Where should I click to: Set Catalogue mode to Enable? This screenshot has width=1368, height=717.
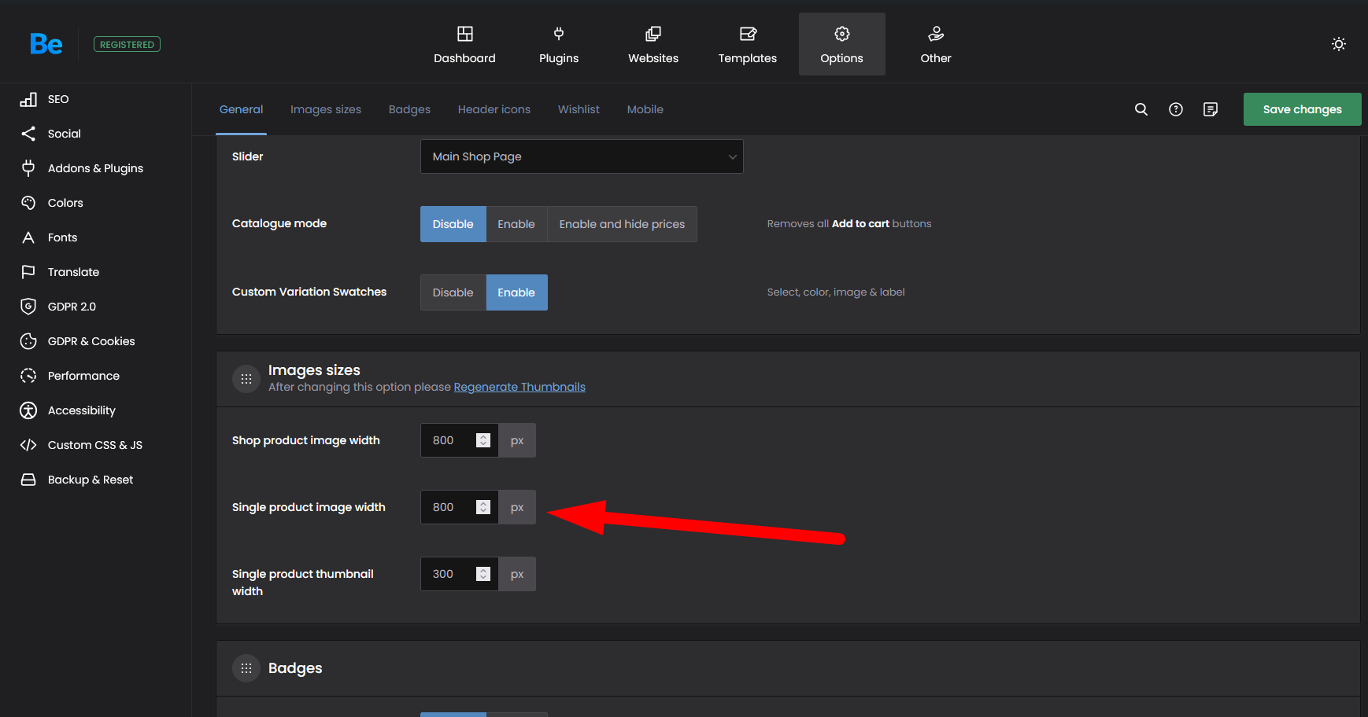coord(516,224)
